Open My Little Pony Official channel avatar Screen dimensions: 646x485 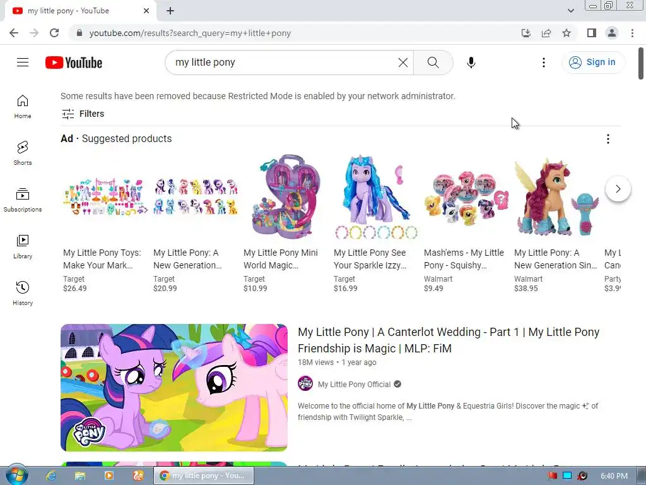[x=305, y=384]
